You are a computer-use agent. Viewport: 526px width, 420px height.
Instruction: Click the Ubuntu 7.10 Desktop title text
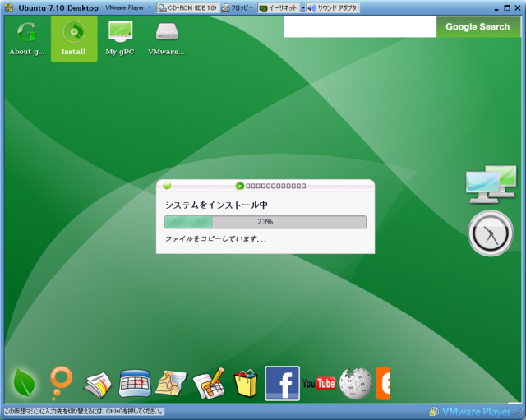[58, 7]
